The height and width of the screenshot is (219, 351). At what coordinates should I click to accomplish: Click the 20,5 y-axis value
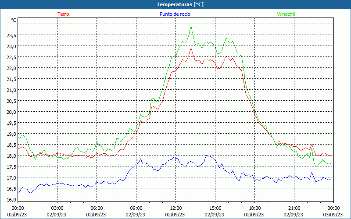click(11, 101)
